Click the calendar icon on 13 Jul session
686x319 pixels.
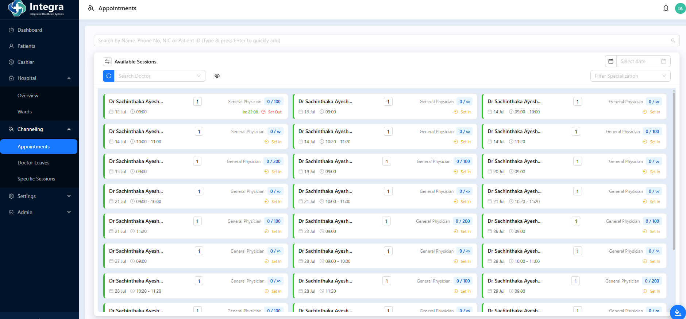coord(301,112)
